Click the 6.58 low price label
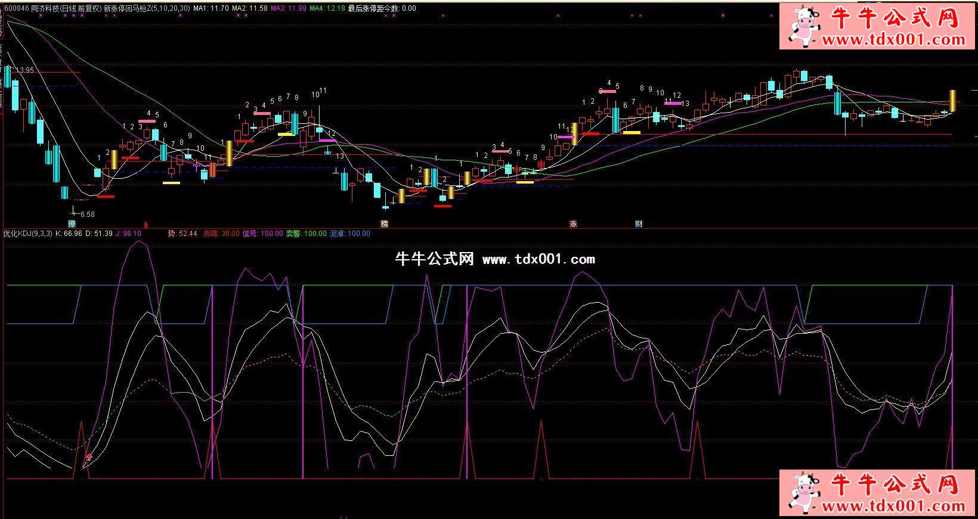This screenshot has width=978, height=519. (x=87, y=214)
